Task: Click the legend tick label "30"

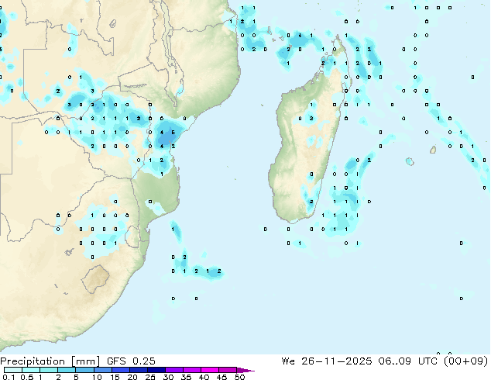Action: click(x=168, y=377)
